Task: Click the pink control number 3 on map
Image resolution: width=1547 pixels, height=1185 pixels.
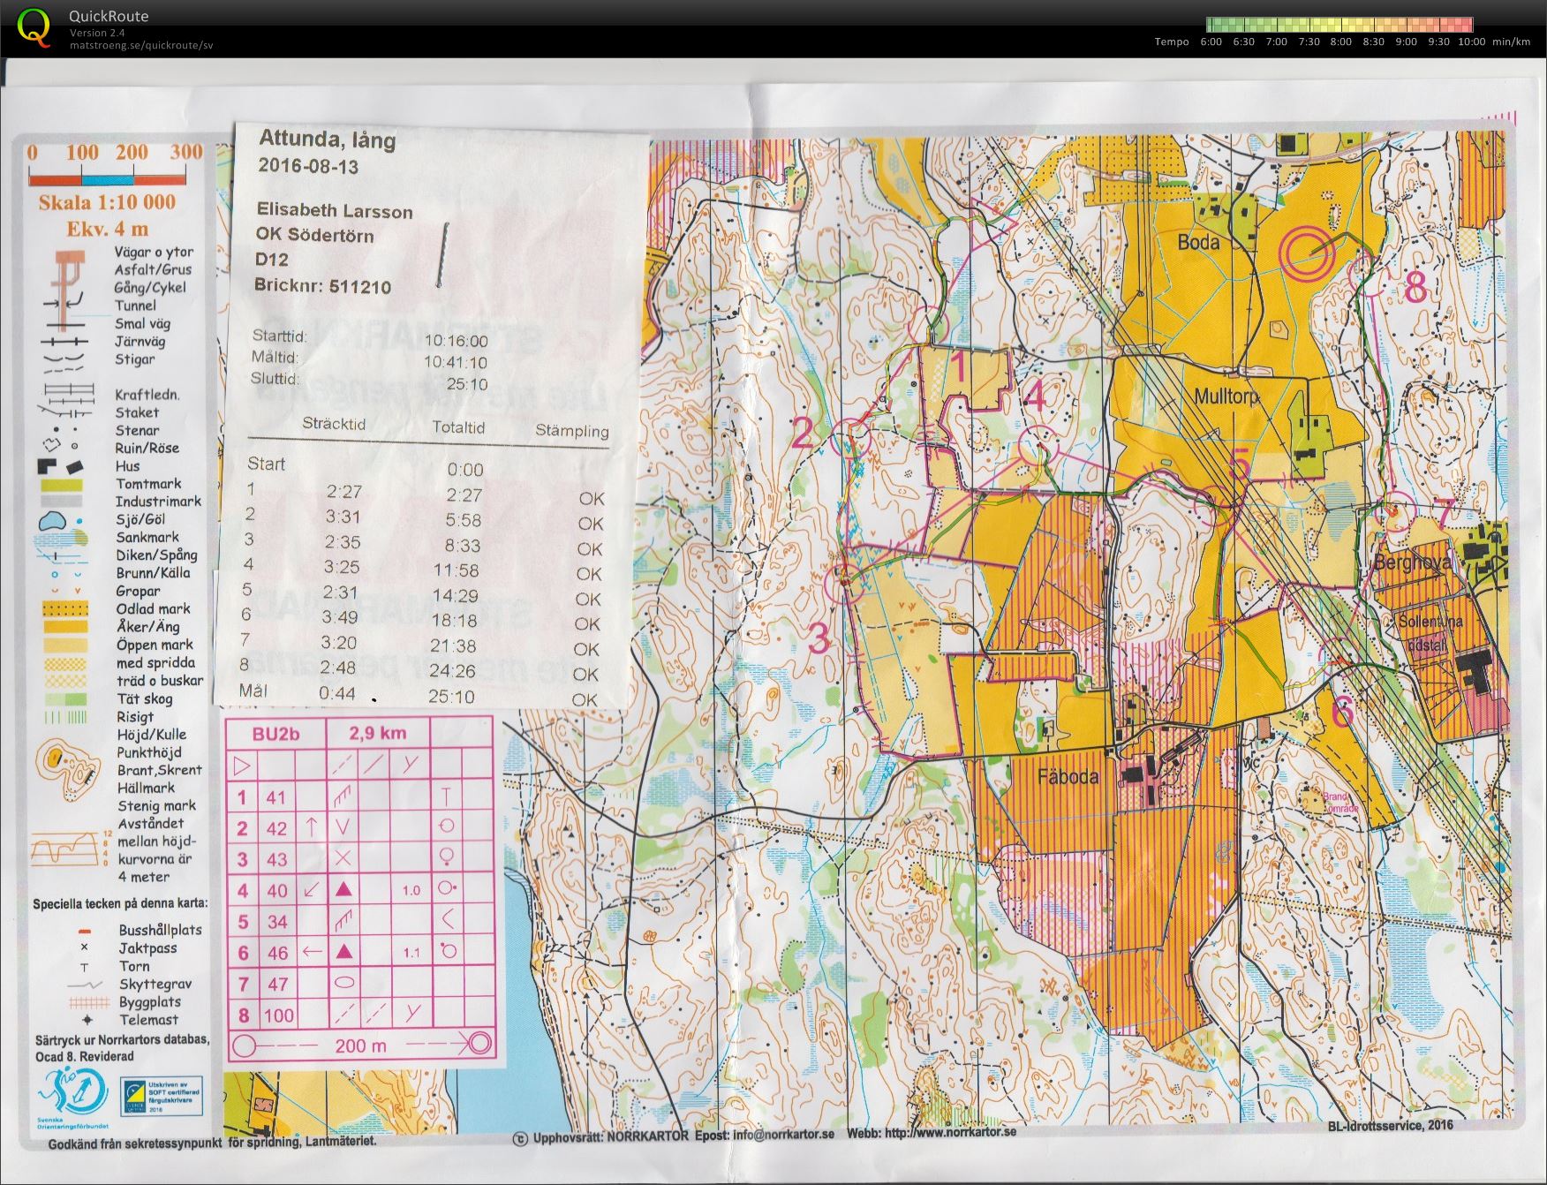Action: [819, 638]
